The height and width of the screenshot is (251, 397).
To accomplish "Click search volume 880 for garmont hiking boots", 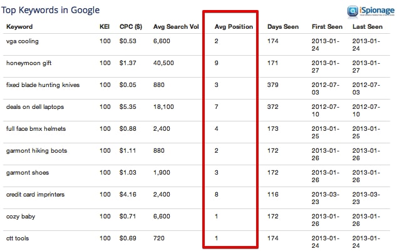I will coord(159,151).
